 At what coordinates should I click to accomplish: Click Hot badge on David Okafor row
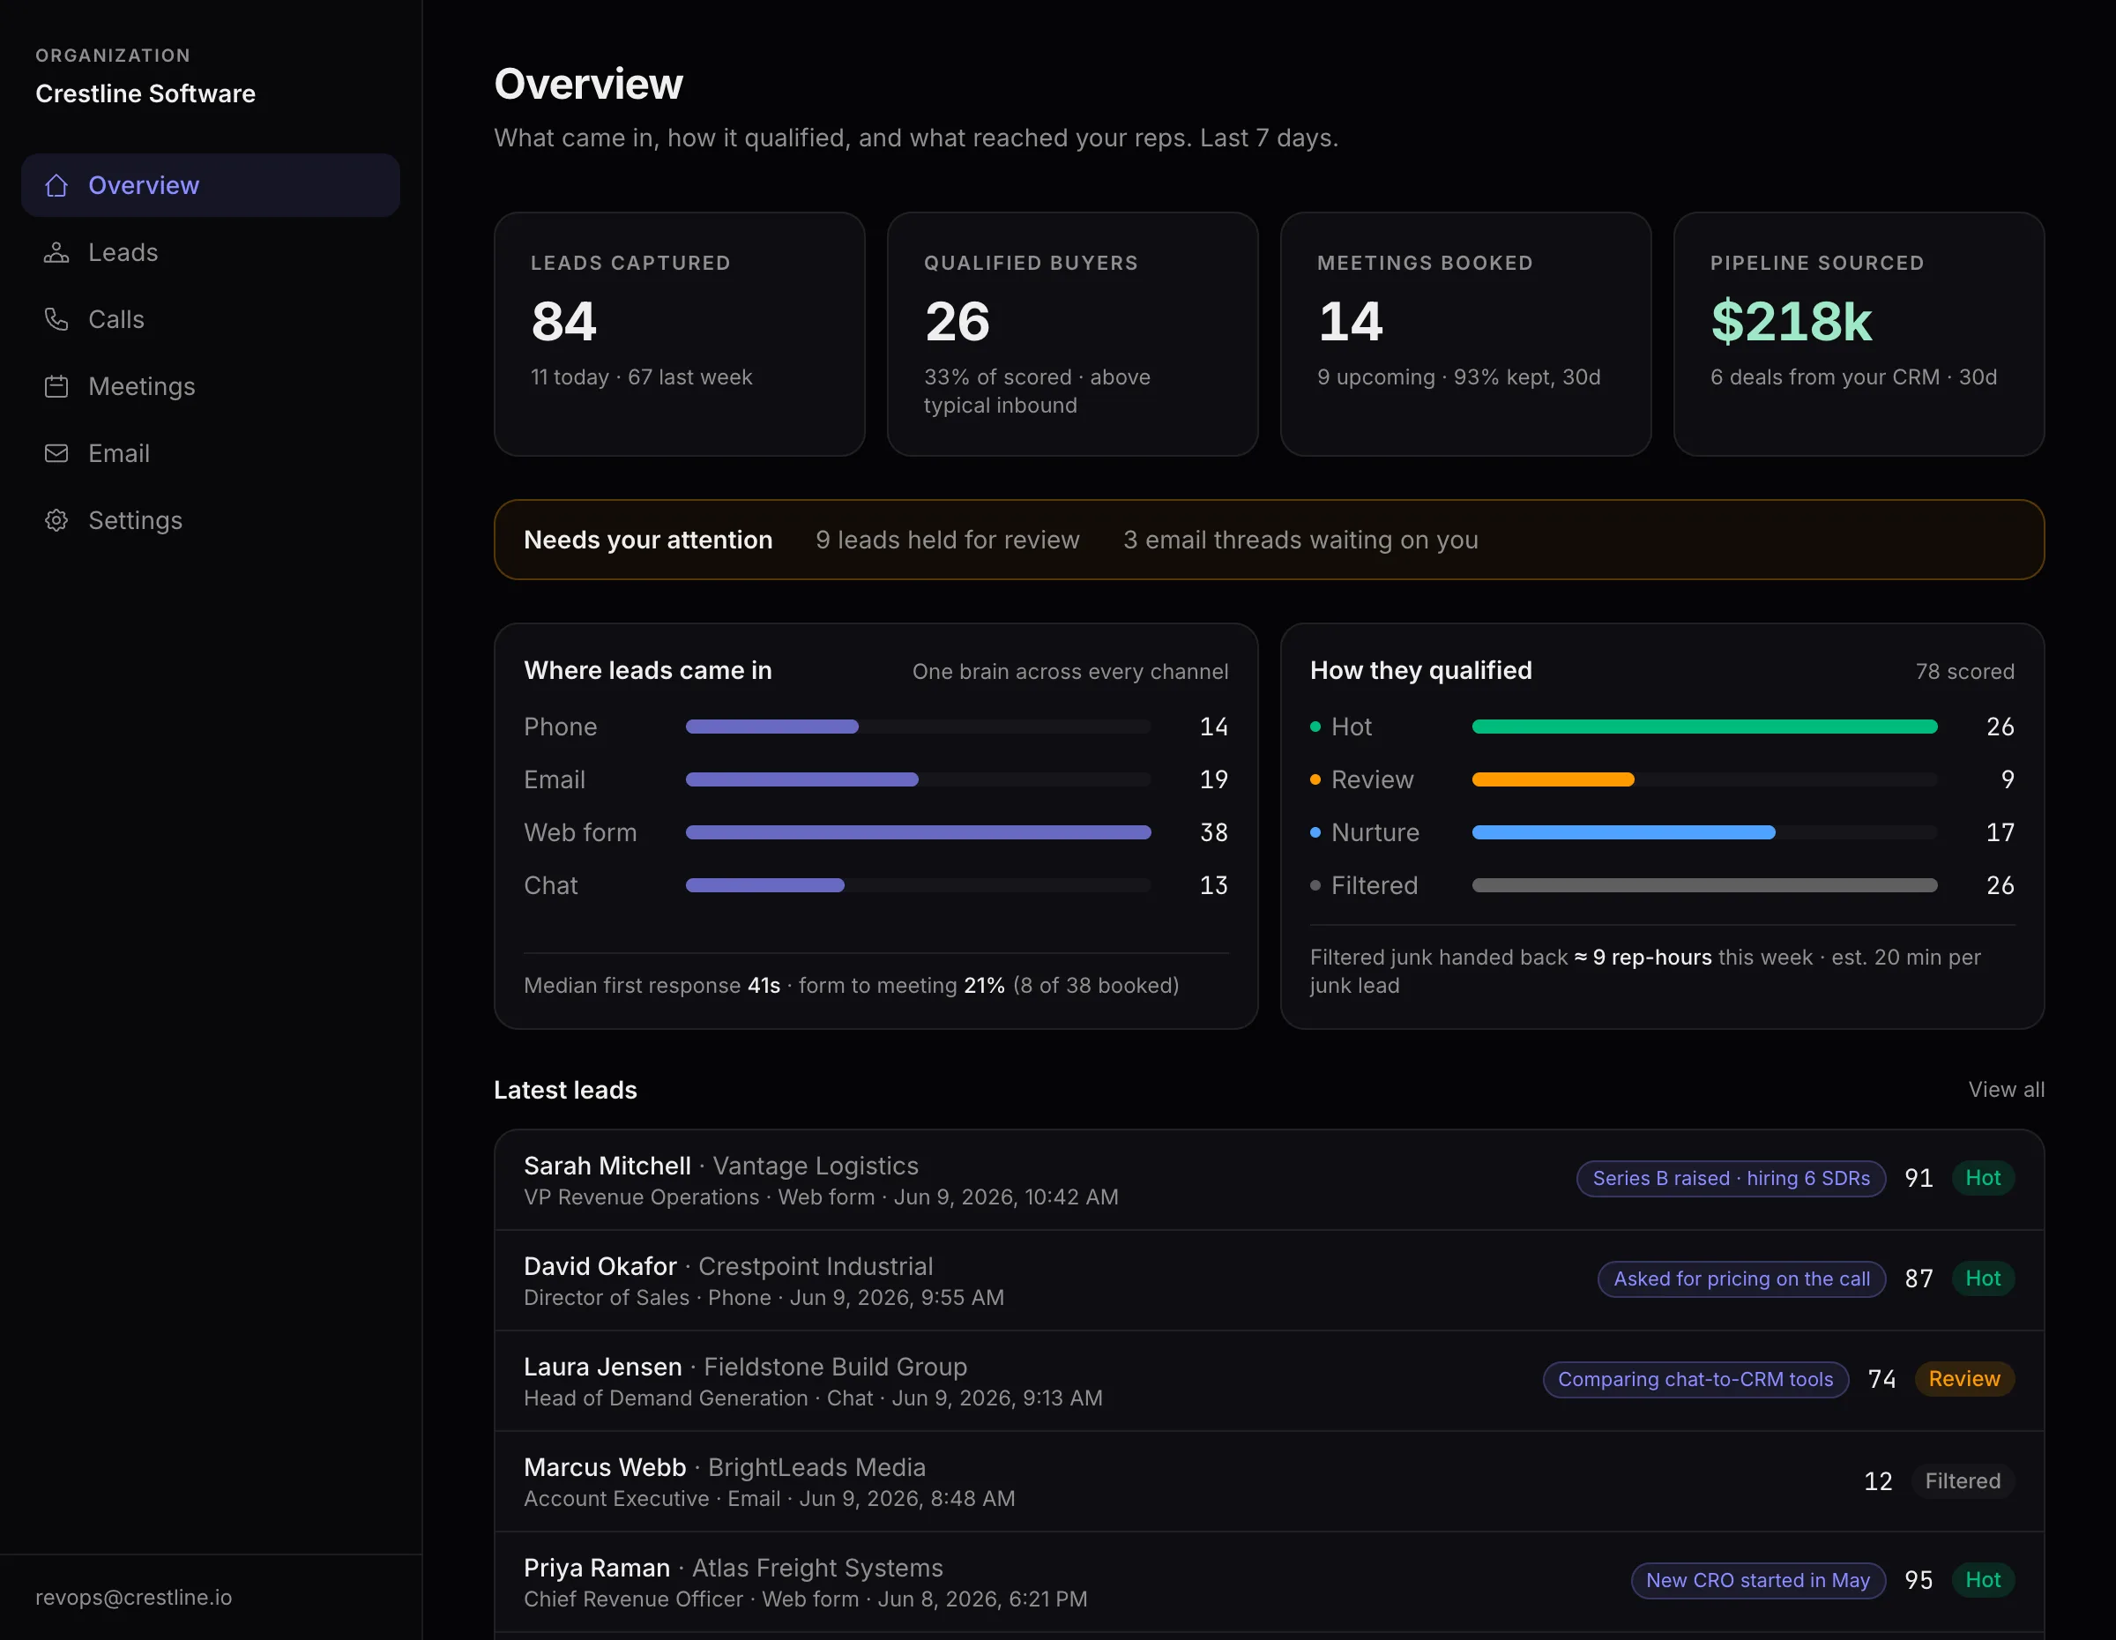pyautogui.click(x=1982, y=1278)
